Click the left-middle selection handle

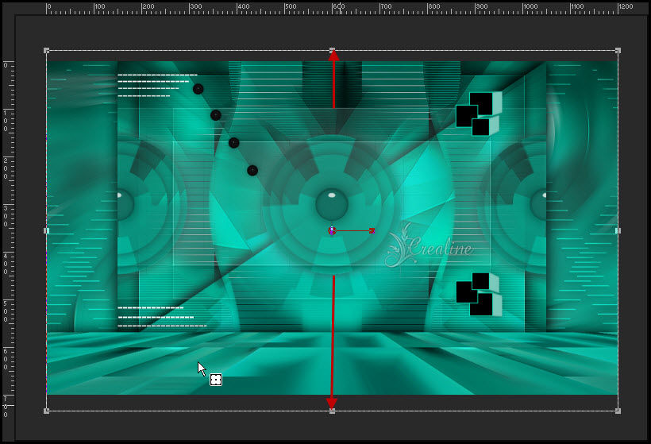pos(47,230)
